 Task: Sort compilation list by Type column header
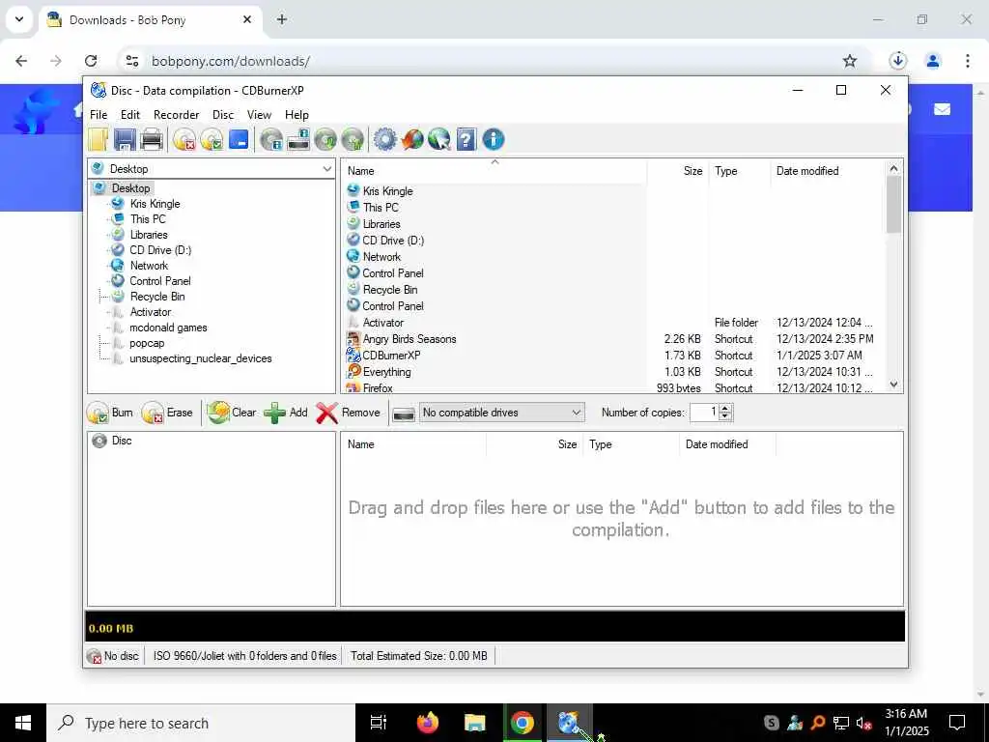pos(632,444)
